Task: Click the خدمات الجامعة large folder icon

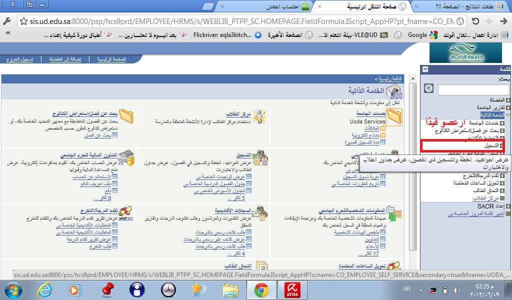Action: 394,116
